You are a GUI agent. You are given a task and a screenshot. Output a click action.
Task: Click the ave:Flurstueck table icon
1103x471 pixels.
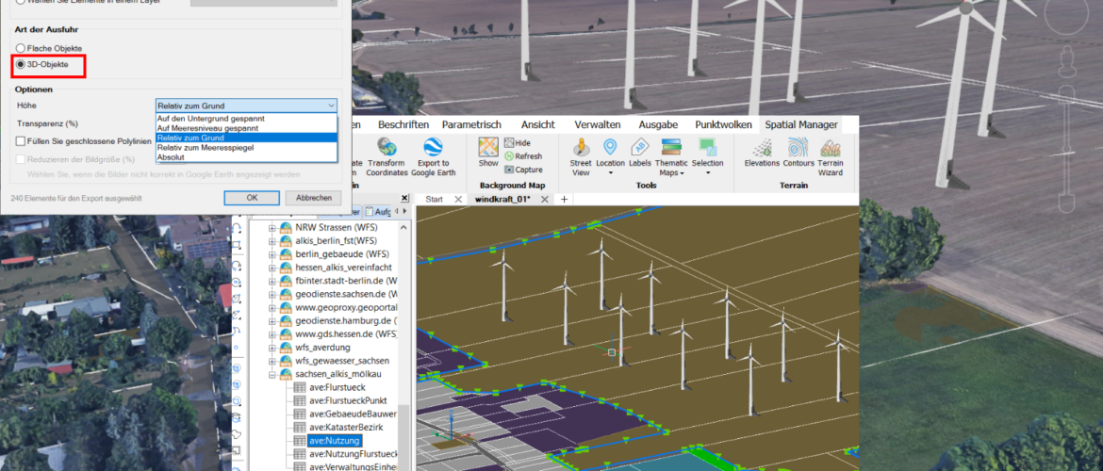pos(299,387)
